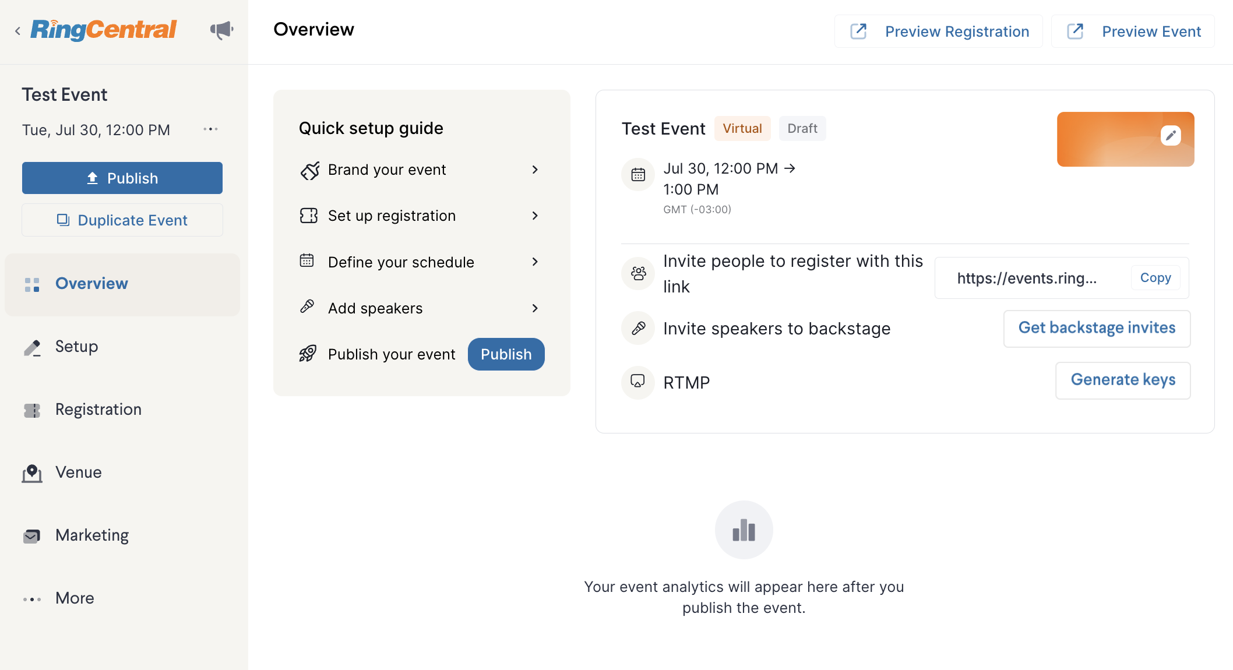Click the calendar icon beside event time
The width and height of the screenshot is (1233, 670).
pos(638,174)
